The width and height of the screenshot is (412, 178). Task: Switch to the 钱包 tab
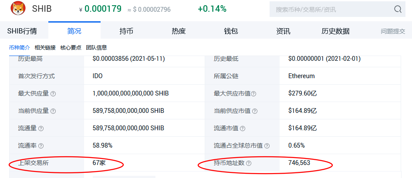coord(231,31)
